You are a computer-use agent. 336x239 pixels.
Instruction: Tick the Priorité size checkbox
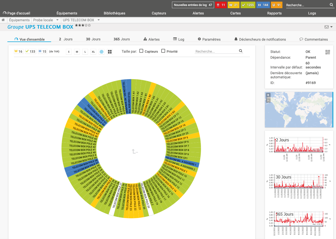point(163,51)
